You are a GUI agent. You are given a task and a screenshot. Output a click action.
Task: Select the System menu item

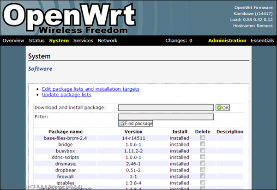point(59,41)
